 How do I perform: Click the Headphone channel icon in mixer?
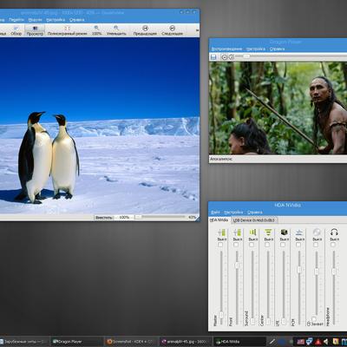(334, 232)
